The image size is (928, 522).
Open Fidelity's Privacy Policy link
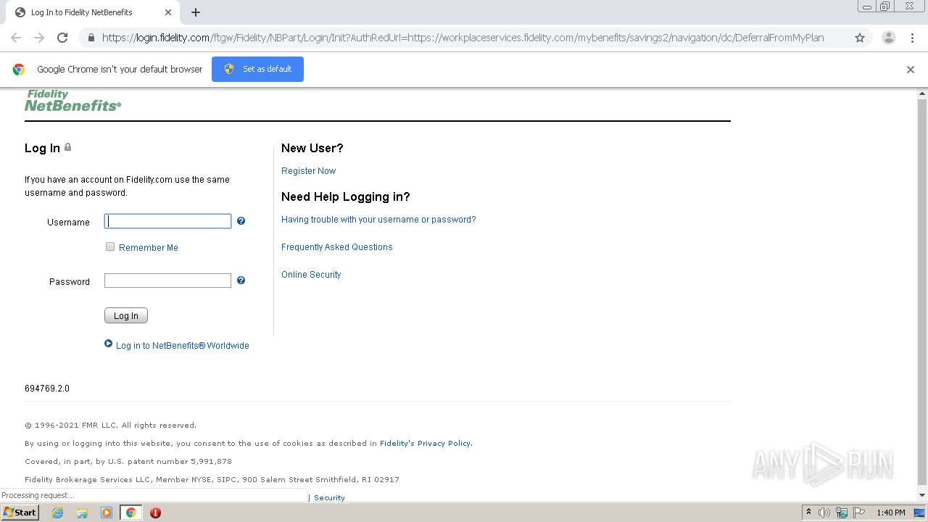pos(426,444)
